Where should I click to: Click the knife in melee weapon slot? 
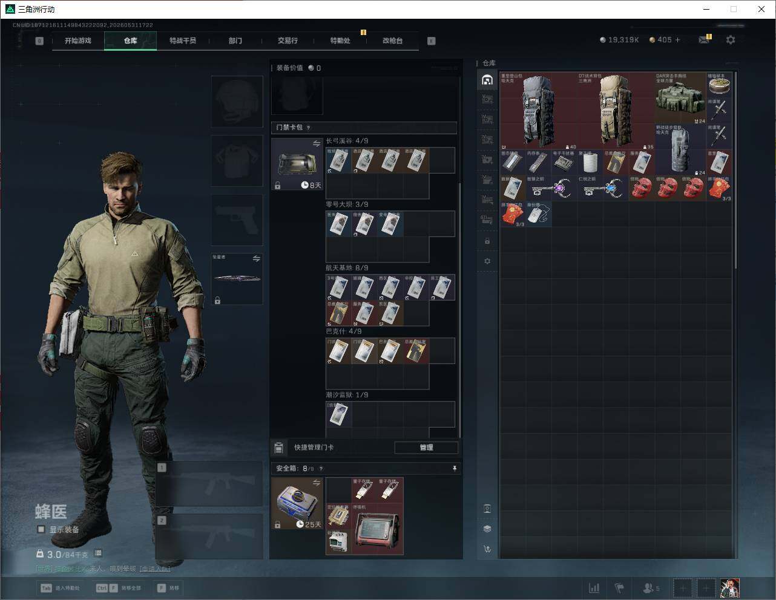click(237, 279)
